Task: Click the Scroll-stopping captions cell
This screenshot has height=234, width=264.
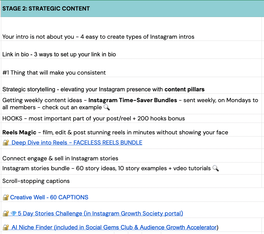Action: pyautogui.click(x=36, y=181)
